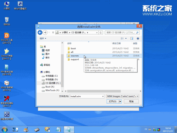This screenshot has height=133, width=177.
Task: Open the monitor icon pinned on taskbar
Action: 15,129
